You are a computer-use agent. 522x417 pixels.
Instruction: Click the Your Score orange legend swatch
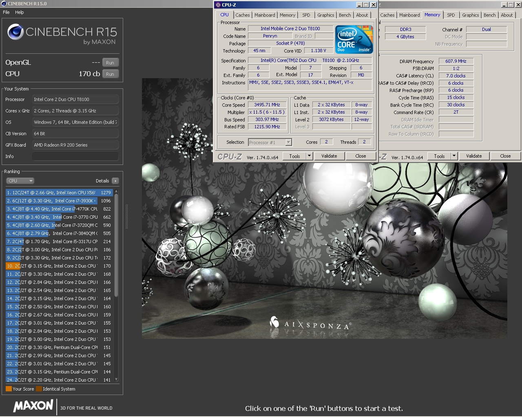[x=9, y=389]
